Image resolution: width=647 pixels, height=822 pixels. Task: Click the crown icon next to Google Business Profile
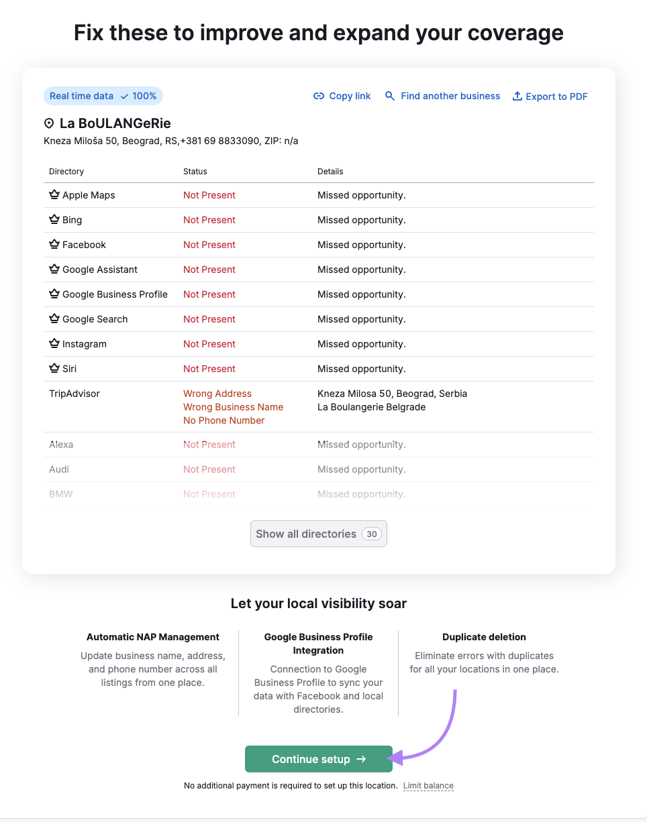point(54,294)
